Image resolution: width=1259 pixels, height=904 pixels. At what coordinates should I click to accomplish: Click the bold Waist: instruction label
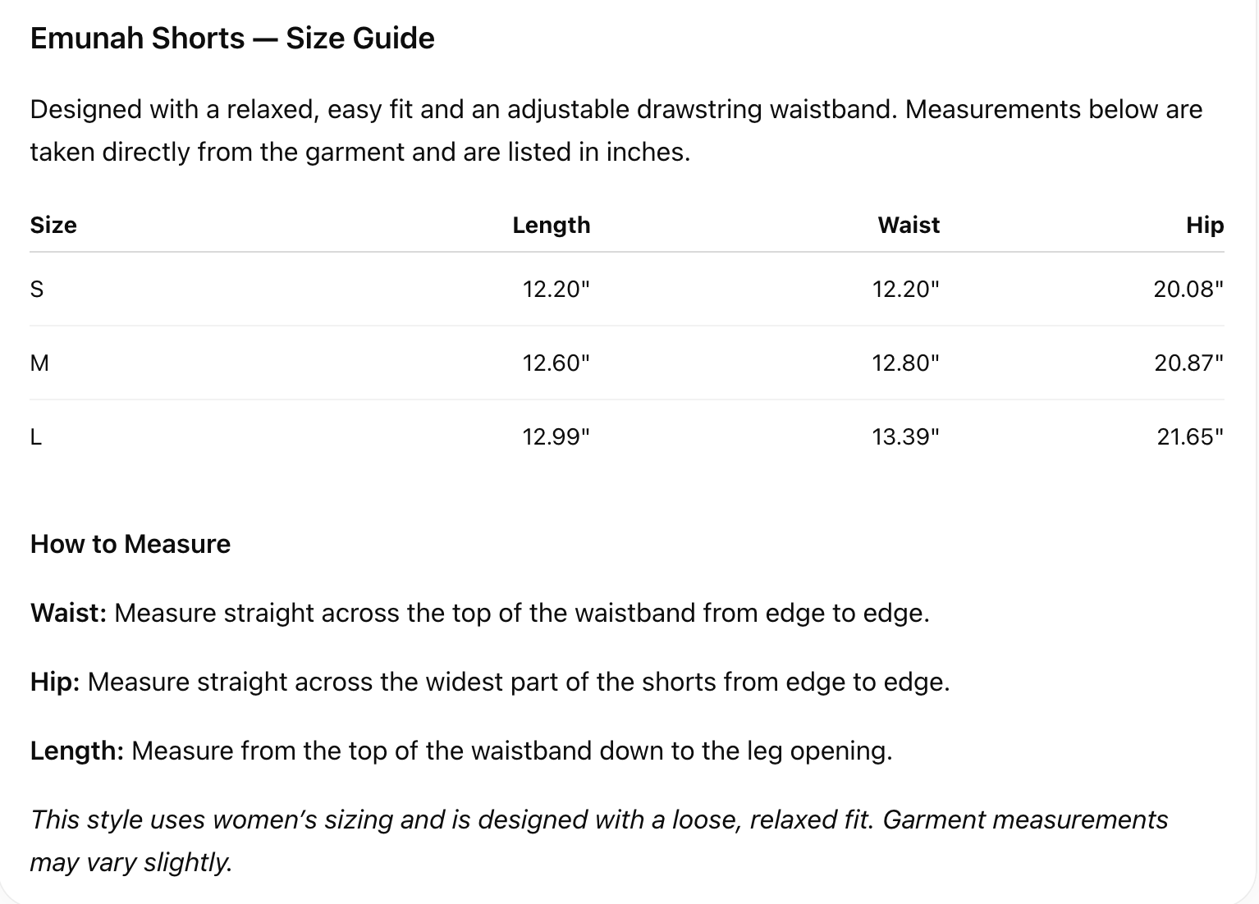point(69,613)
